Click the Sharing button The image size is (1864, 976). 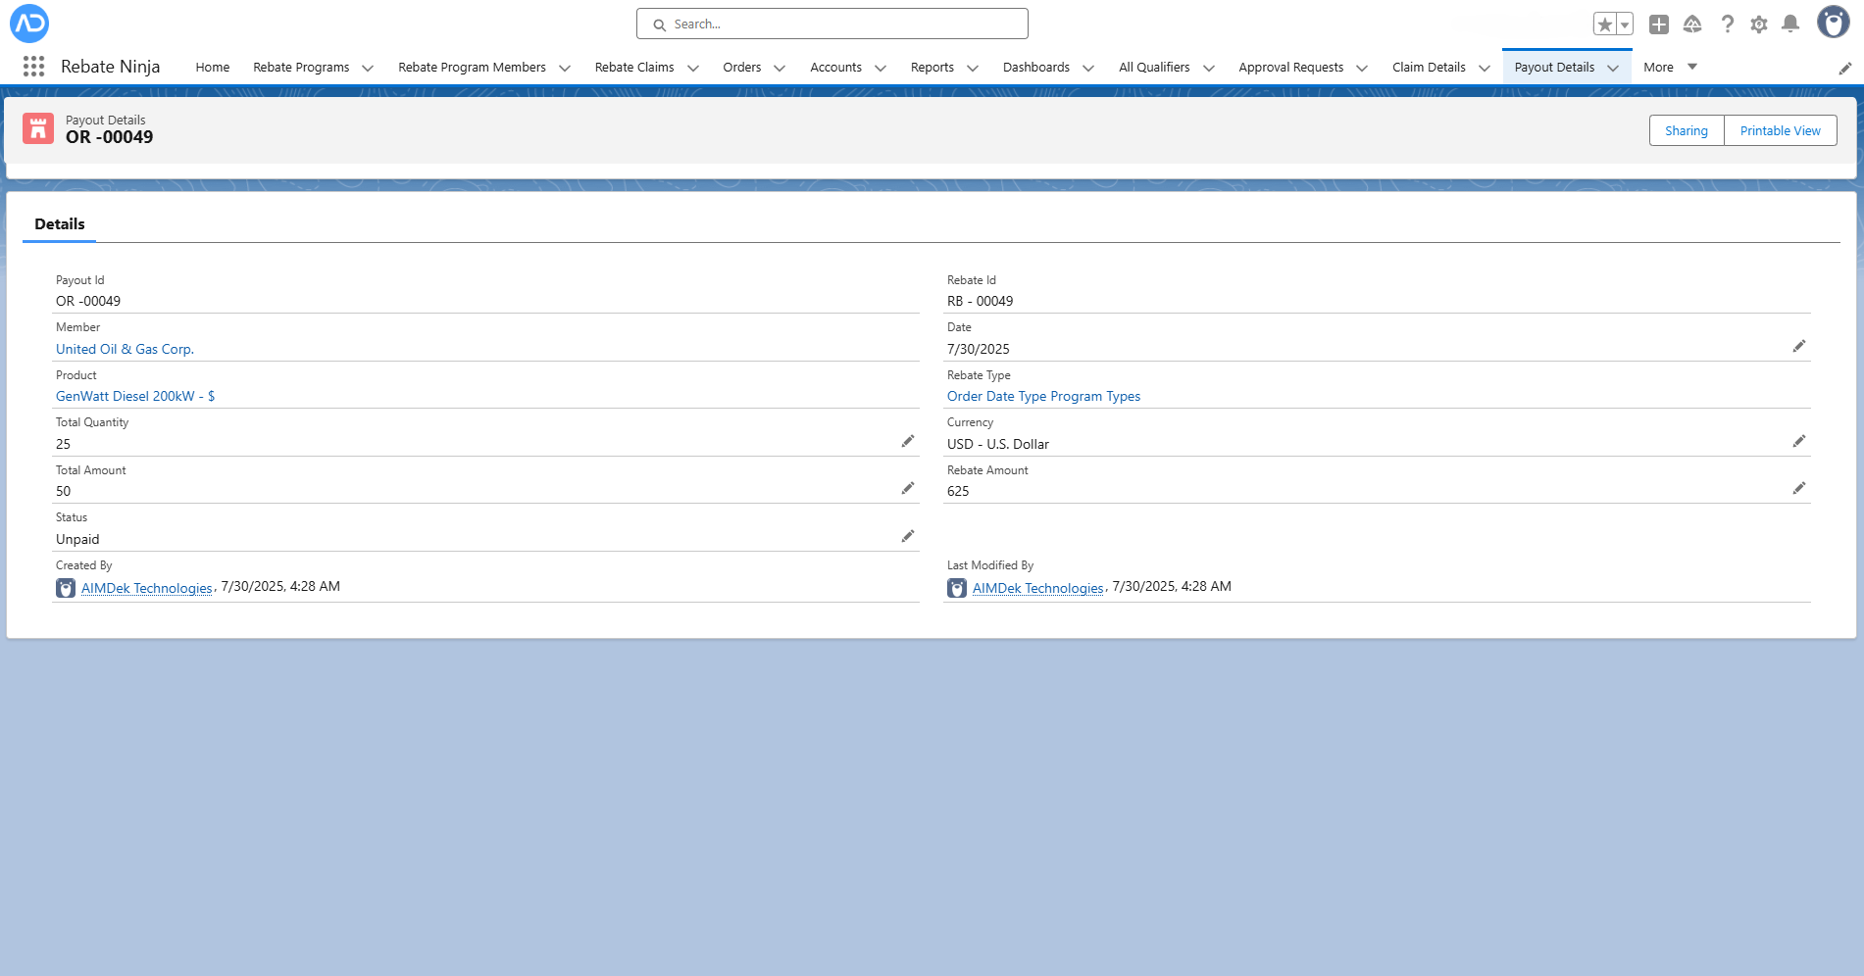[x=1686, y=131]
